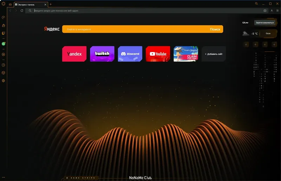Click the GX.me label

click(245, 23)
